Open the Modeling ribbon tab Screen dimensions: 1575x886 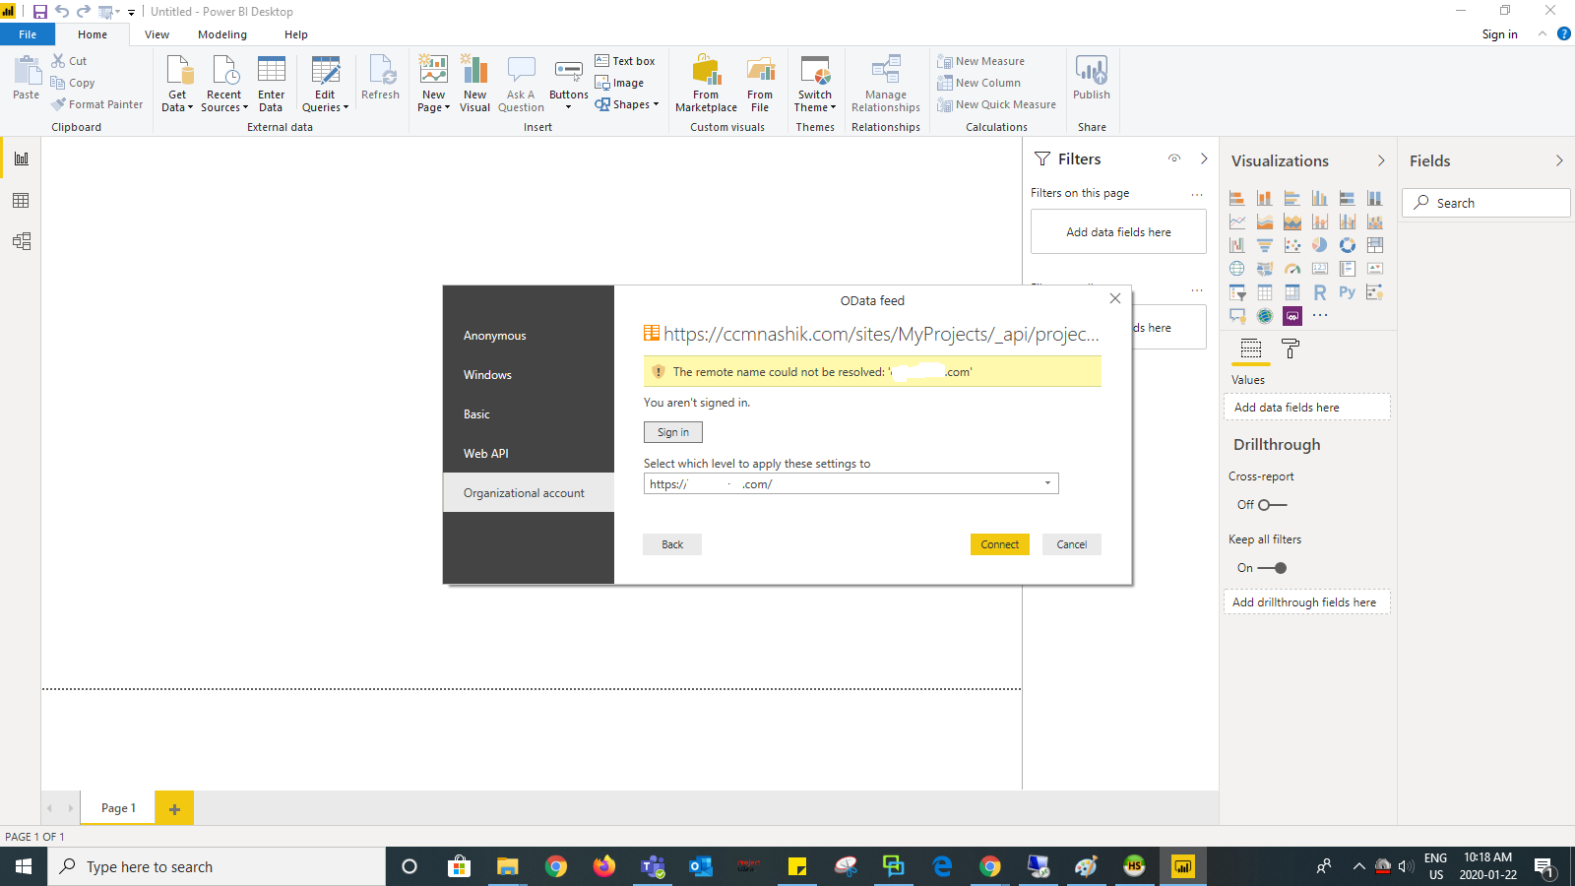point(222,34)
